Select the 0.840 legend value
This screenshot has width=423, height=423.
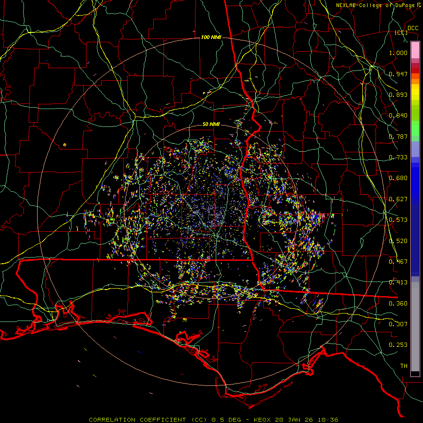pos(398,116)
